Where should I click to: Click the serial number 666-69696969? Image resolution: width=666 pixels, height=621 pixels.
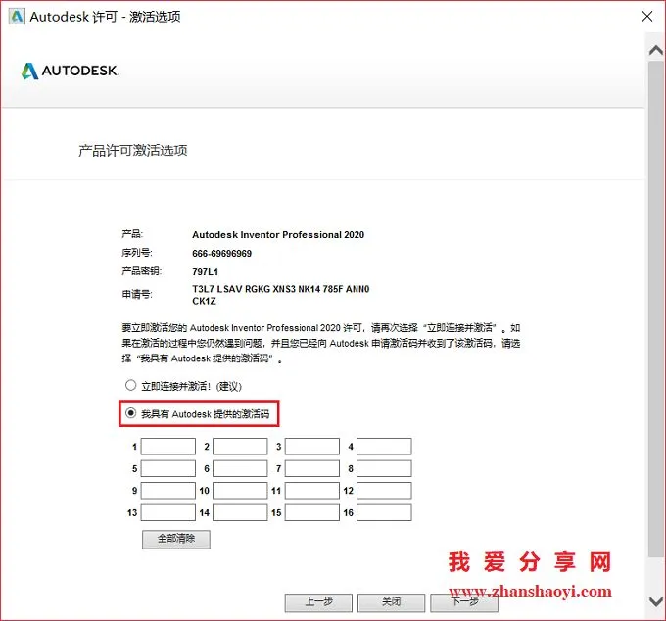tap(221, 254)
